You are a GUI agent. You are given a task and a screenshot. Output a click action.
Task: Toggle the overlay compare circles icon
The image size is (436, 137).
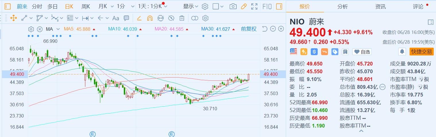[x=195, y=18]
